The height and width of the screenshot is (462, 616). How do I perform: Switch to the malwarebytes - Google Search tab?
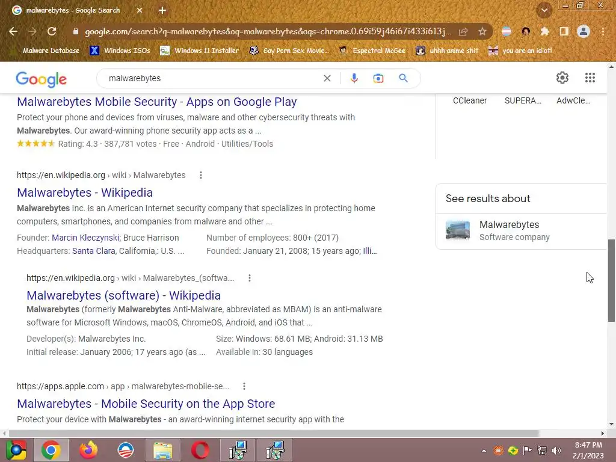click(x=73, y=10)
